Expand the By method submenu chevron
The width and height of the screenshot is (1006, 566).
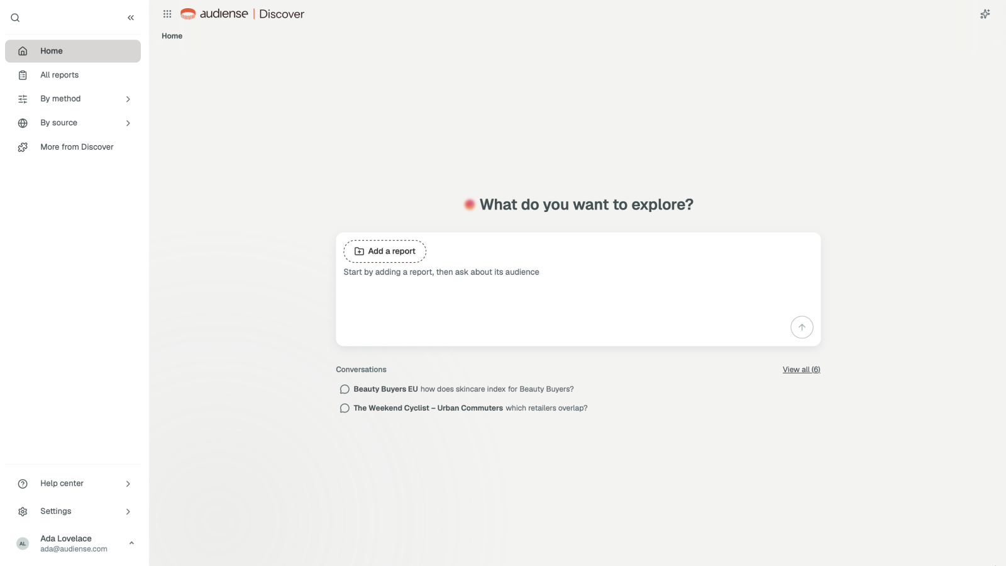(x=128, y=99)
